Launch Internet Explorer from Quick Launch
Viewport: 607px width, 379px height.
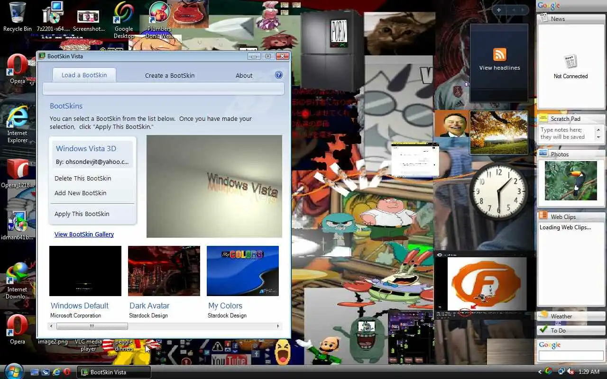tap(56, 372)
